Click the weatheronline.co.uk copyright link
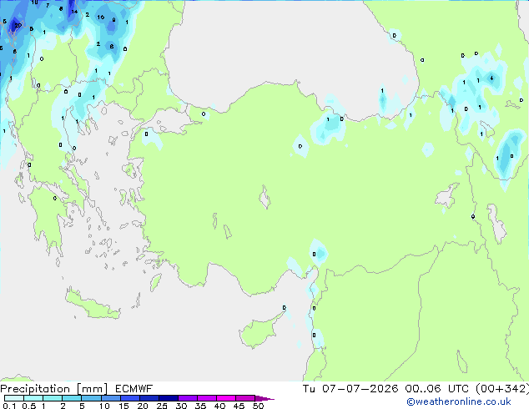This screenshot has width=529, height=409. tap(459, 401)
